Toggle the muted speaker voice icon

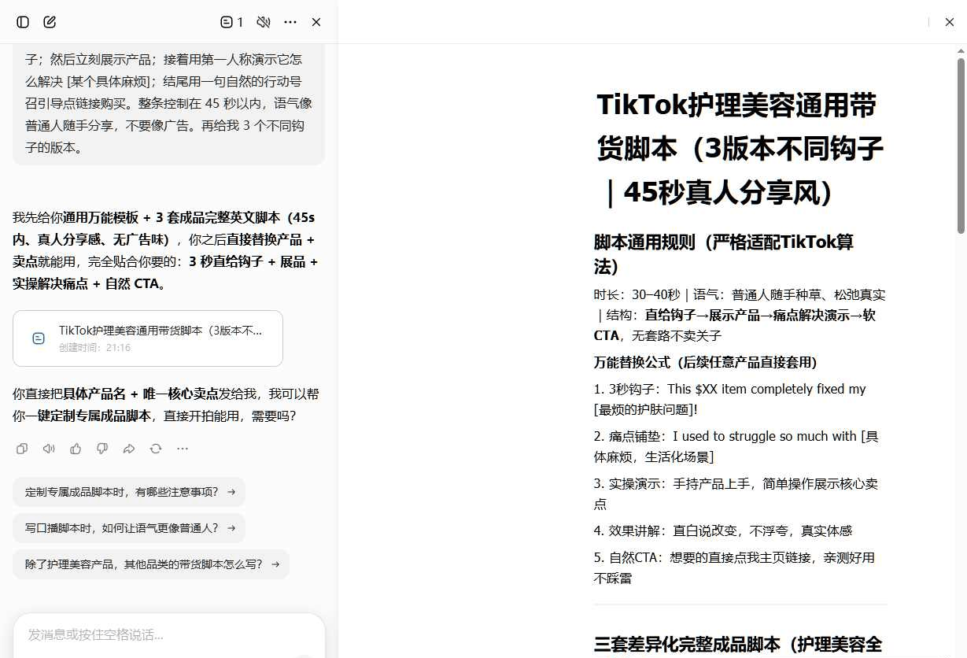coord(264,22)
